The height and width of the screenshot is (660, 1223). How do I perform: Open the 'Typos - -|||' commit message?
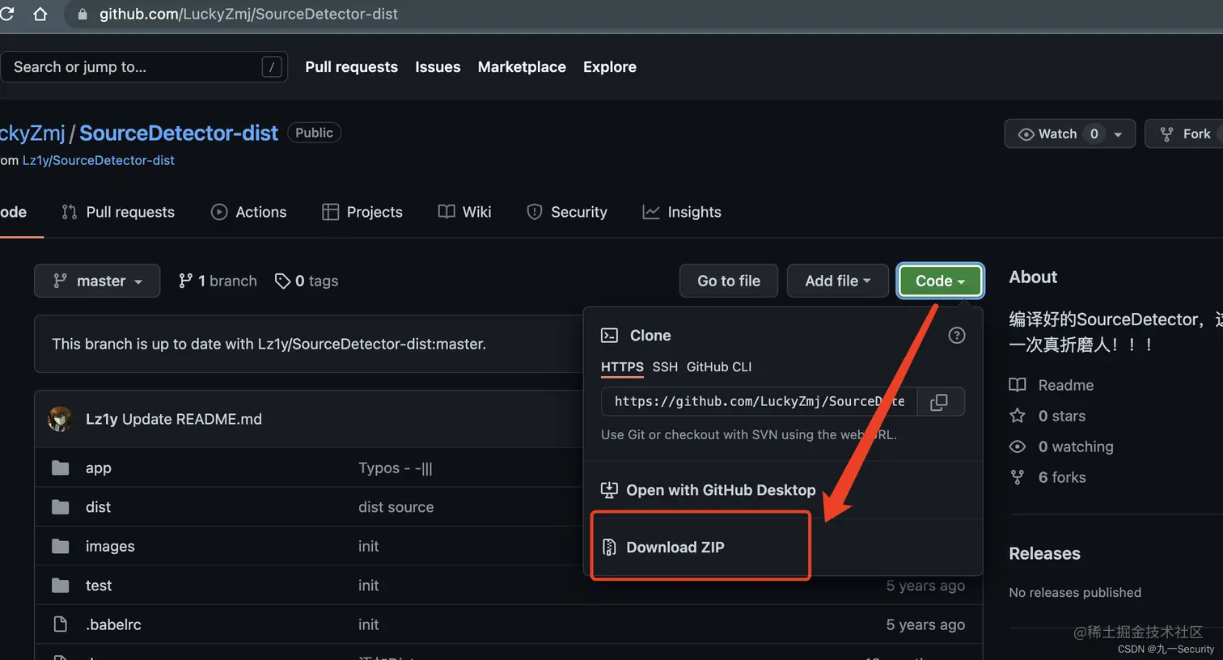[x=396, y=468]
